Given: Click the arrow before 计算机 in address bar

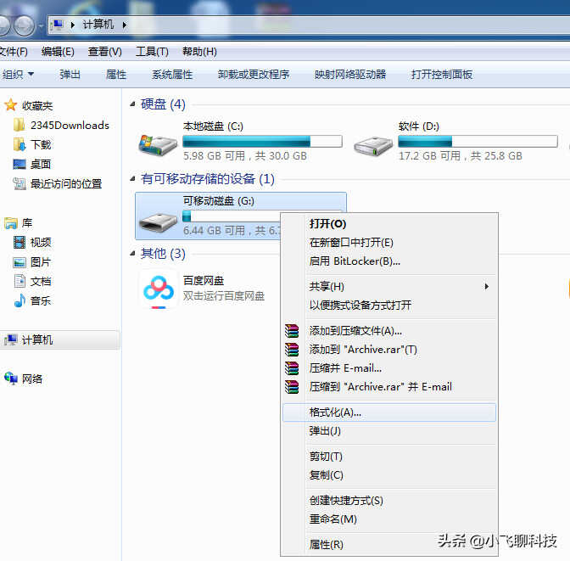Looking at the screenshot, I should 73,25.
